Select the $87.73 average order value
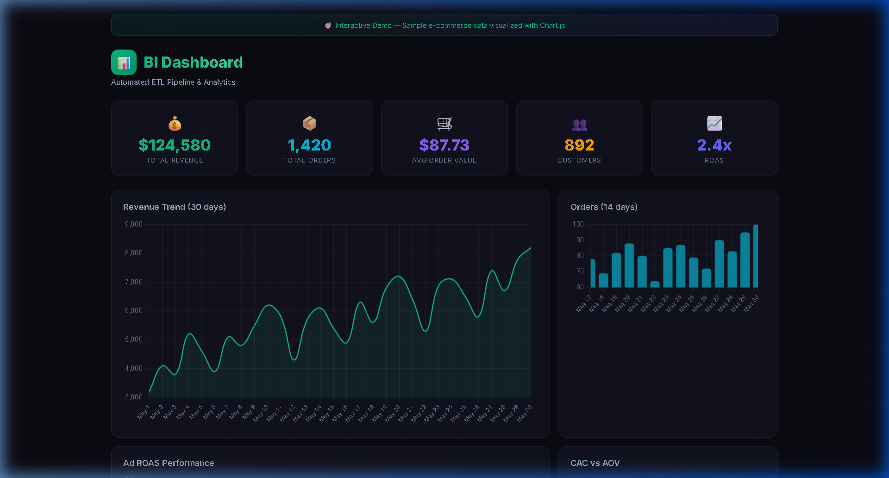The image size is (889, 478). click(x=444, y=145)
